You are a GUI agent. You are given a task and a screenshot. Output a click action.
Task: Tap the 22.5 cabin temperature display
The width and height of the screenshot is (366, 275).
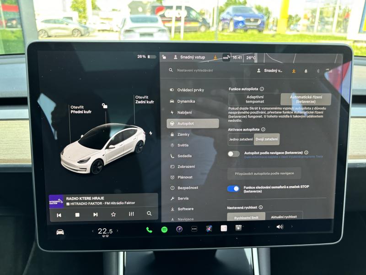pyautogui.click(x=105, y=231)
